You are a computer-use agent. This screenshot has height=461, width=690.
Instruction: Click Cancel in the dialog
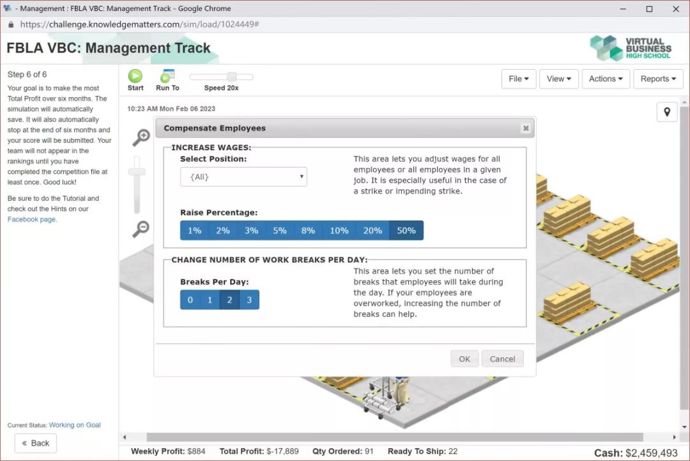click(503, 359)
